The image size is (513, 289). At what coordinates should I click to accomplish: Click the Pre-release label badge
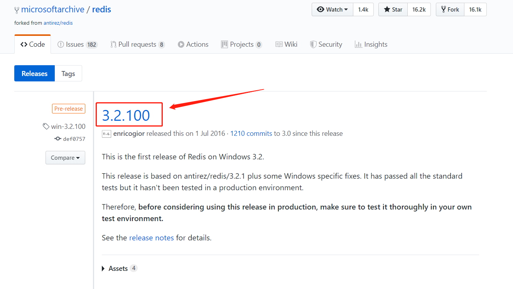point(69,109)
